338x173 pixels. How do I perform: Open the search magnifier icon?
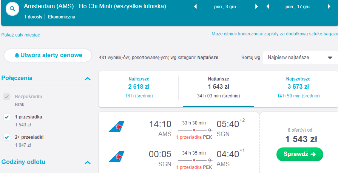pyautogui.click(x=12, y=9)
